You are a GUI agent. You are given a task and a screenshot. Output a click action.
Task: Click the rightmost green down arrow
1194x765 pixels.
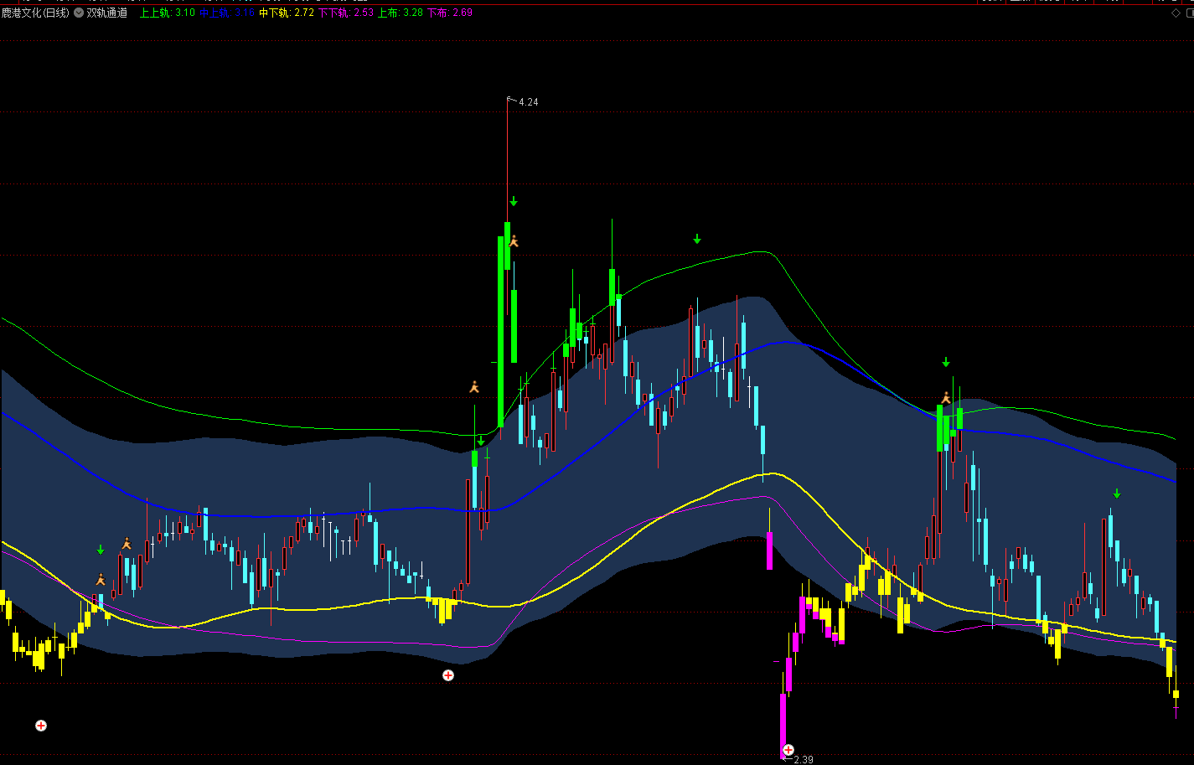1117,494
